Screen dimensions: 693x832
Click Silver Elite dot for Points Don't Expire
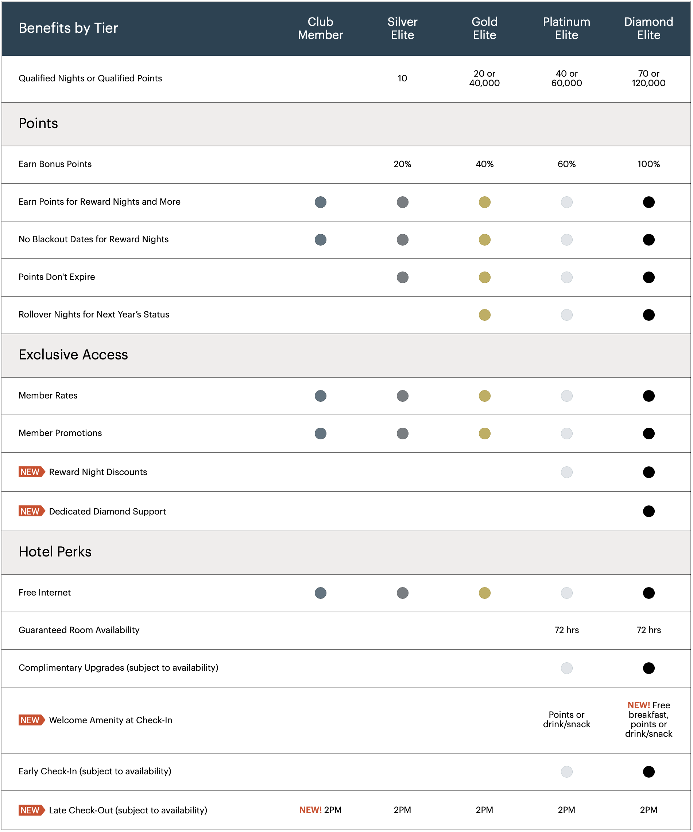click(402, 277)
